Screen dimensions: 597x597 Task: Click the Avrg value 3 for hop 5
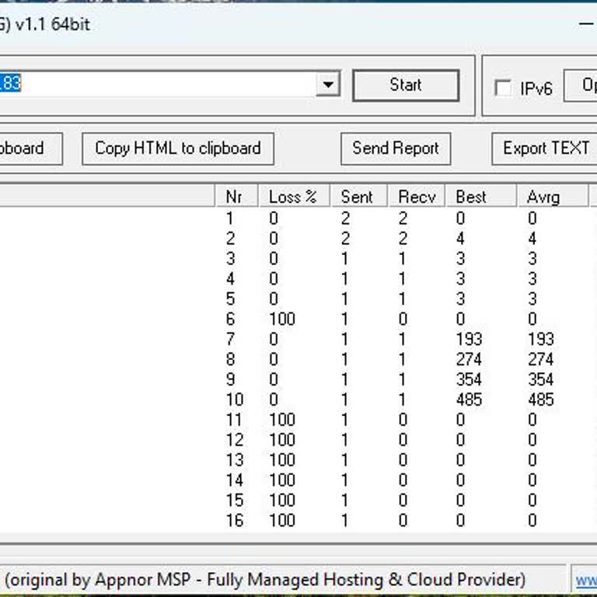coord(532,298)
